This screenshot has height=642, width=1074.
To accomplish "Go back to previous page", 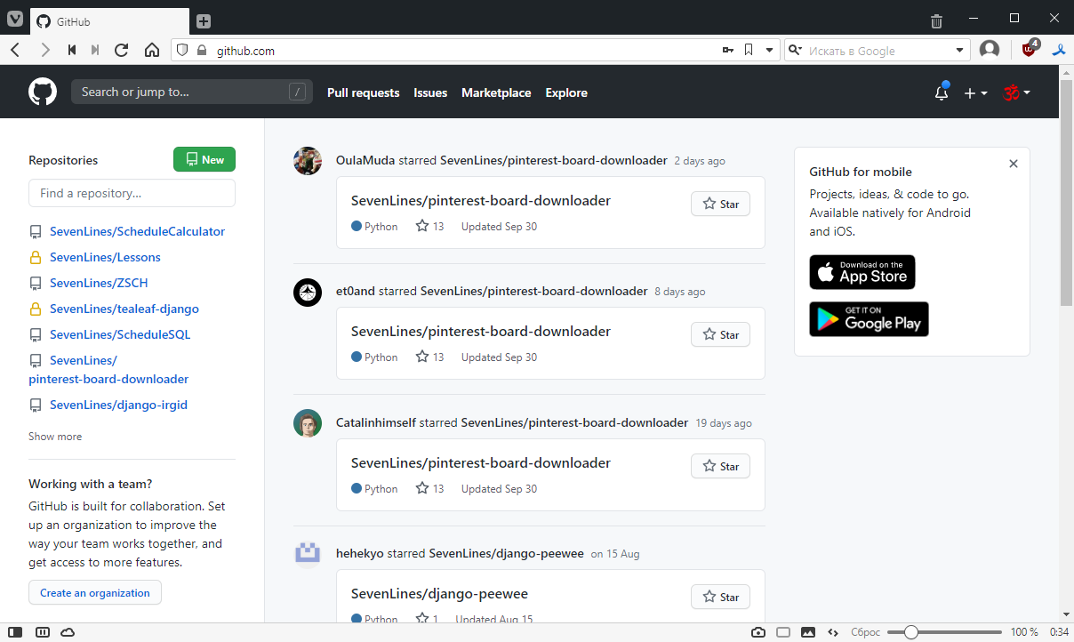I will tap(15, 51).
